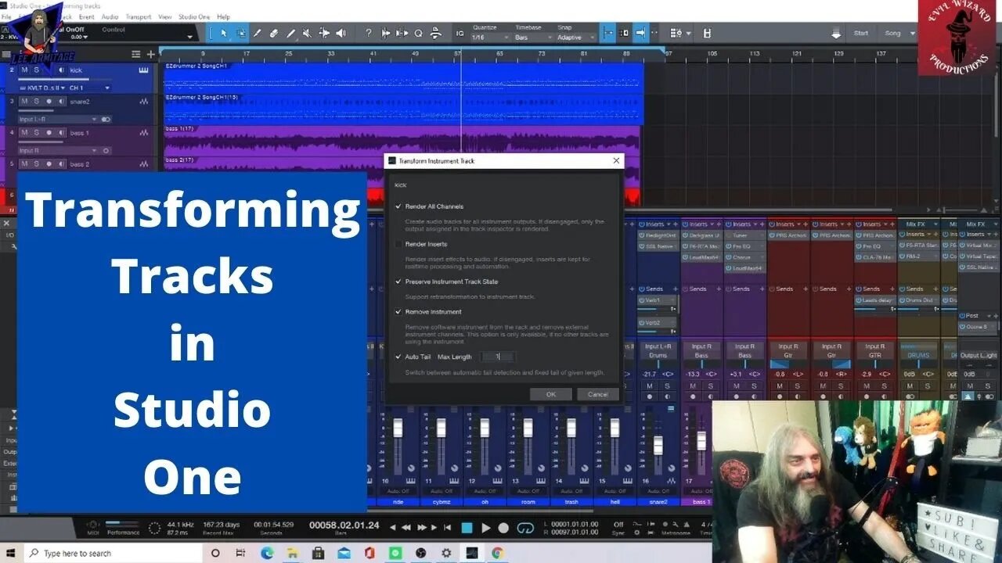Select the Arrow tool in toolbar
Viewport: 1002px width, 563px height.
(224, 33)
